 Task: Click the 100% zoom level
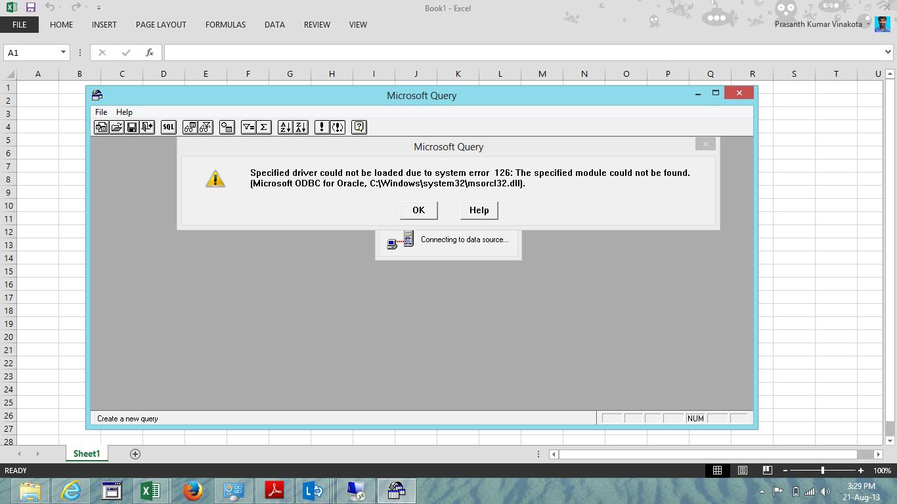pos(882,471)
